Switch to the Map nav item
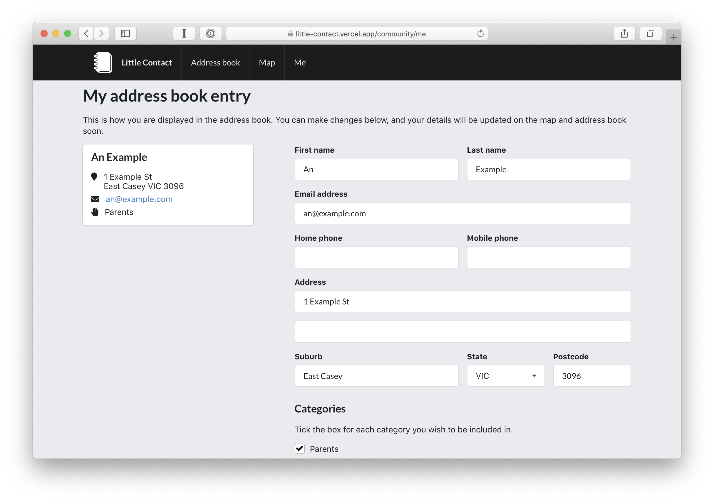The width and height of the screenshot is (714, 502). (x=267, y=63)
